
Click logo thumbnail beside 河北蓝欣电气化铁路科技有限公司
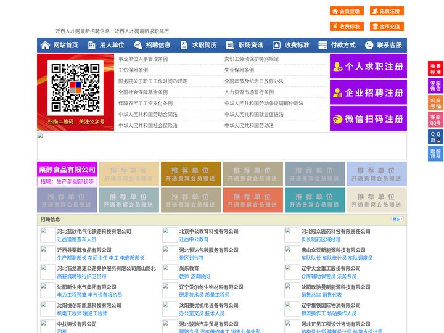coord(48,235)
